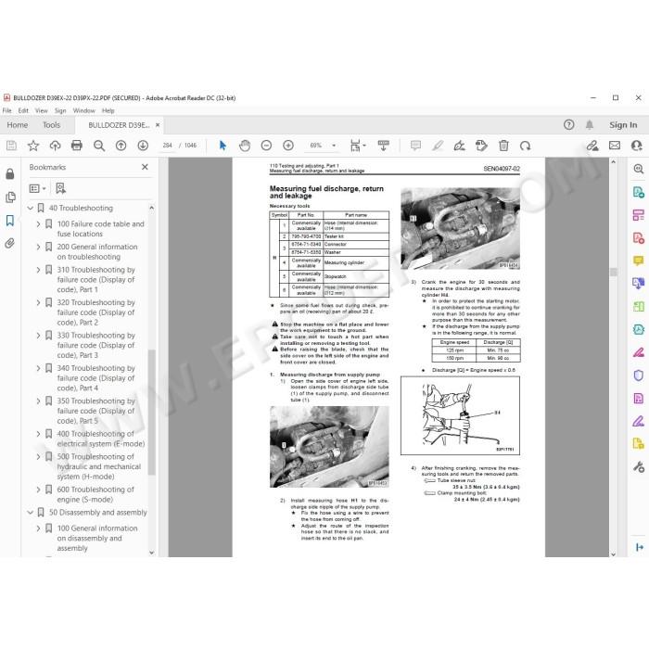Image resolution: width=649 pixels, height=649 pixels.
Task: Add a new bookmark icon
Action: point(60,188)
